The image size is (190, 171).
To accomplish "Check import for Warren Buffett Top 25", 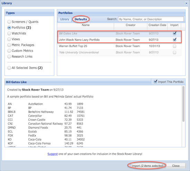I will (x=174, y=46).
